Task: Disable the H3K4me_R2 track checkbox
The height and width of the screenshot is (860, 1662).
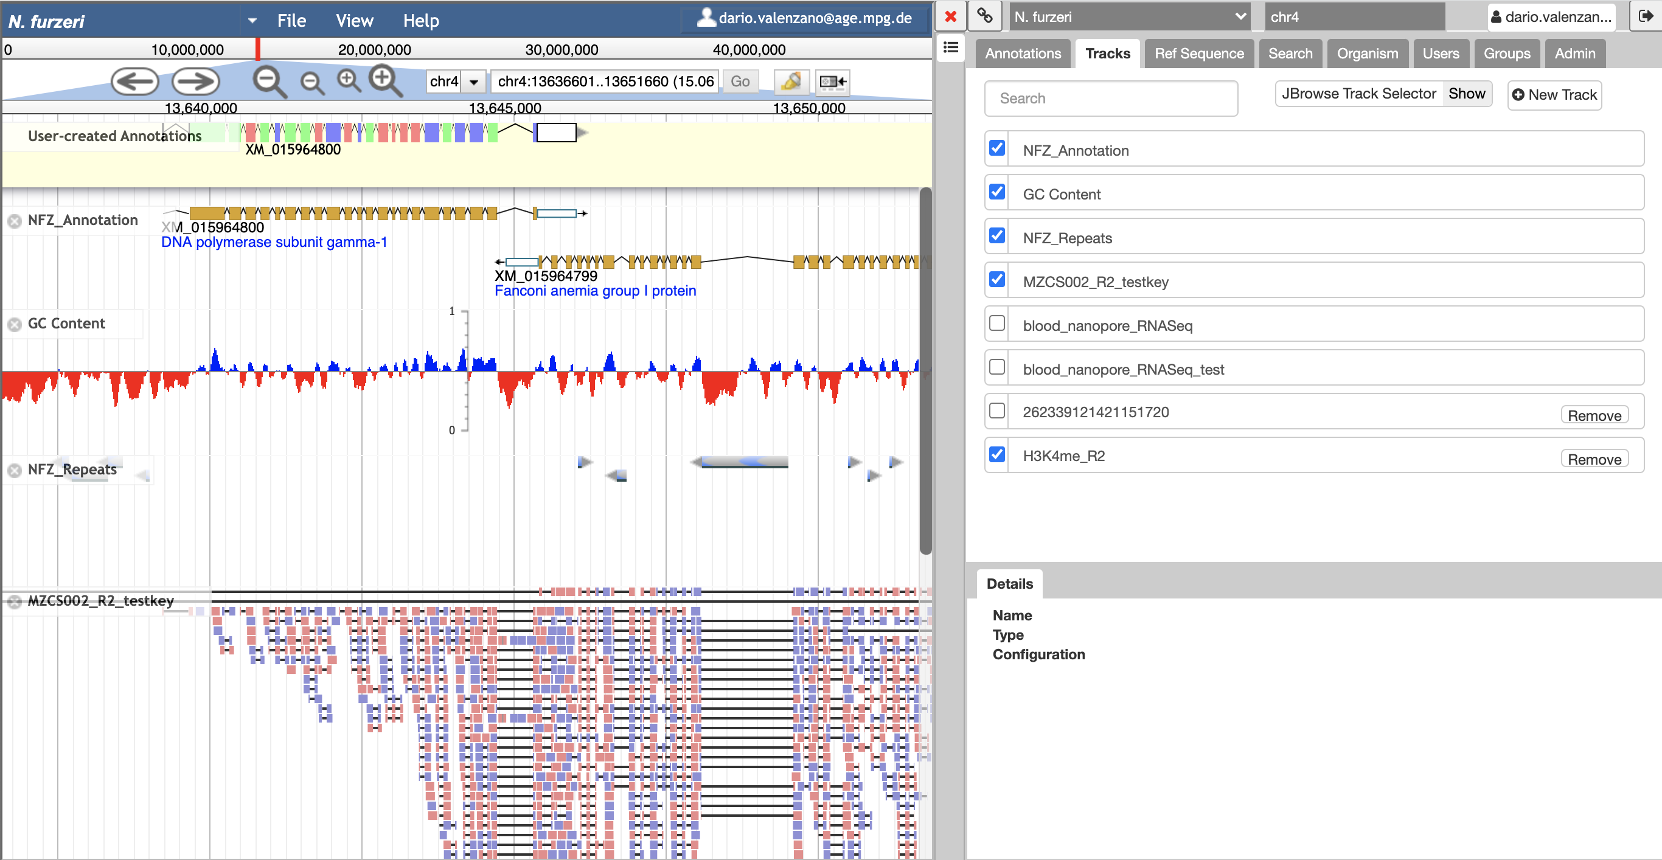Action: coord(997,455)
